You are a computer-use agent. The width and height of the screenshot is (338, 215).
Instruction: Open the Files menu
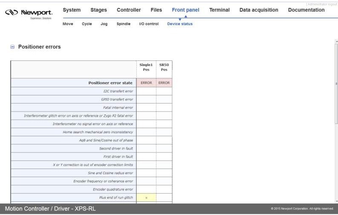(x=156, y=10)
